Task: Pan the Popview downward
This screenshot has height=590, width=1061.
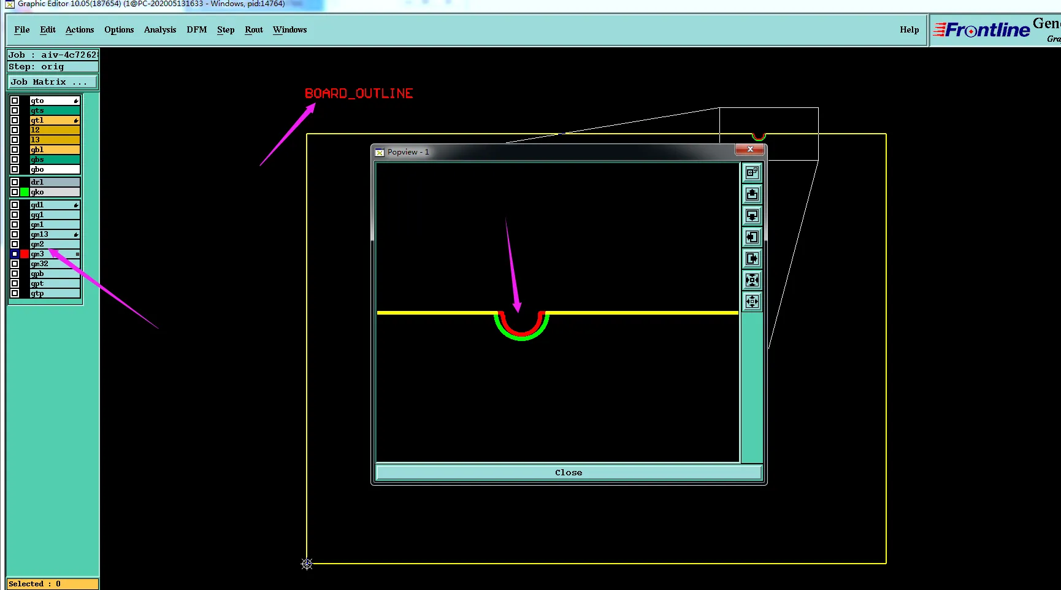Action: click(752, 216)
